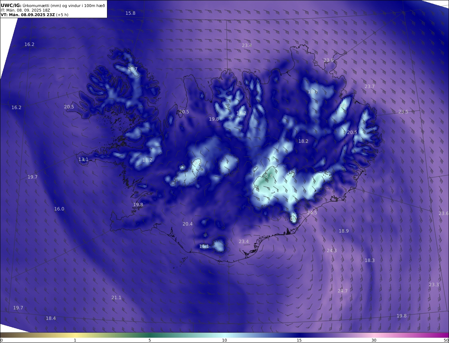
Task: Click the 'IT: Mán. 08. 09. 2025 18Z' line
Action: (25, 10)
